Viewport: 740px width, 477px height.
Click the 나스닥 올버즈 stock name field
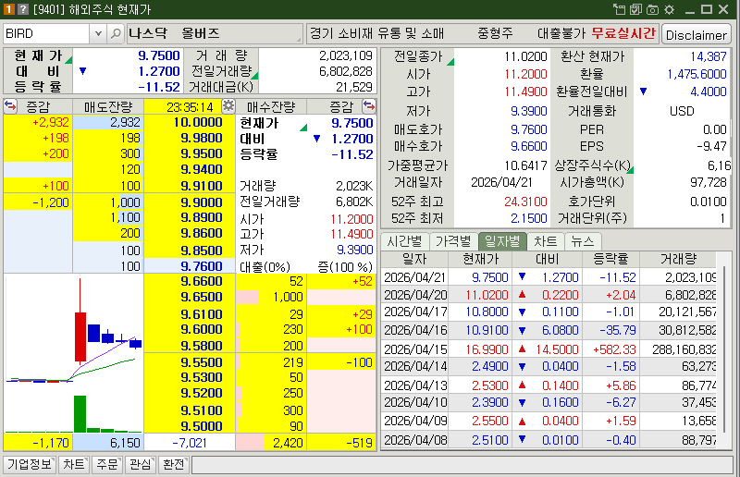click(x=215, y=33)
